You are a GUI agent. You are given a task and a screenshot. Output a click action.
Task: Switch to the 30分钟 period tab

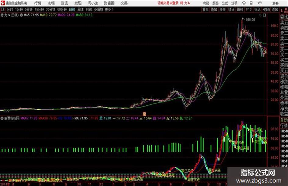point(51,9)
